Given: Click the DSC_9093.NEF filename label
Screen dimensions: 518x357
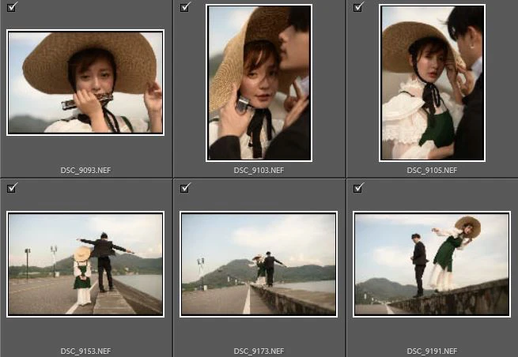Looking at the screenshot, I should point(85,170).
